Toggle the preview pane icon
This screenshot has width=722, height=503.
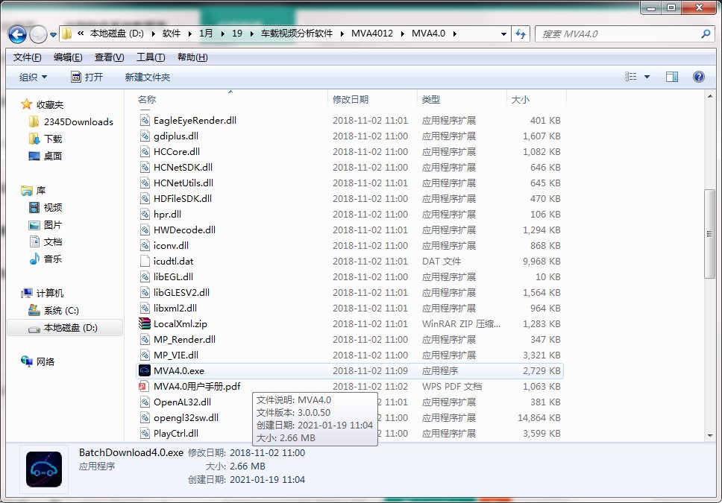click(x=672, y=77)
